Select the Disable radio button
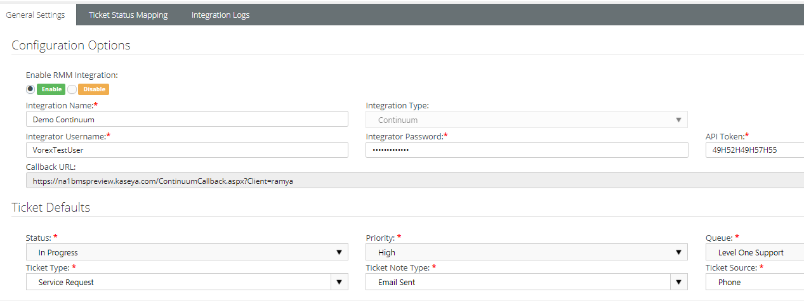 [x=72, y=89]
